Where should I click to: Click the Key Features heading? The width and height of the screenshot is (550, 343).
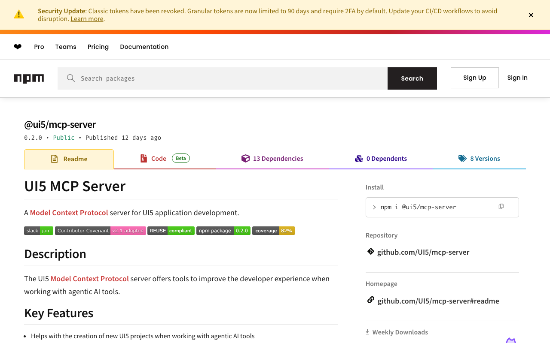point(59,313)
